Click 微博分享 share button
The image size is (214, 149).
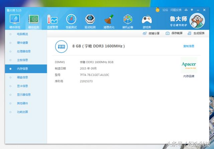coord(151,33)
